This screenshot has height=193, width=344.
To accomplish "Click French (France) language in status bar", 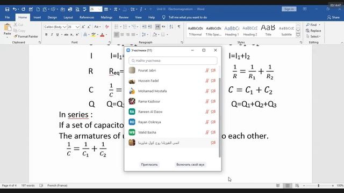I will point(58,185).
